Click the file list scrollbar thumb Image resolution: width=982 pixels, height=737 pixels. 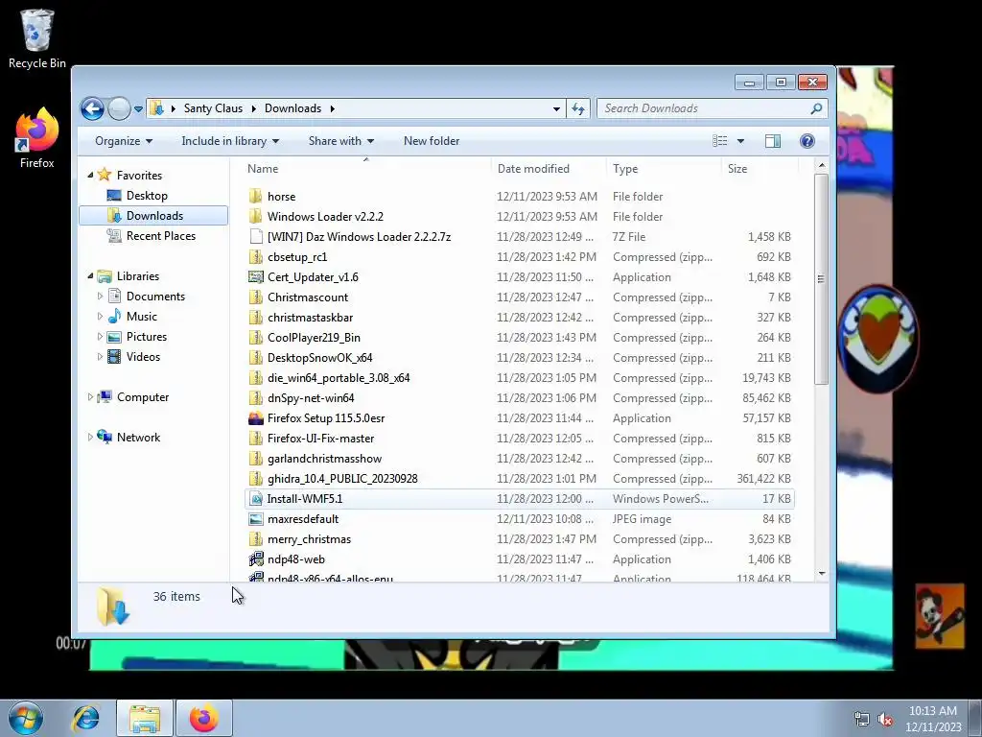(x=821, y=279)
